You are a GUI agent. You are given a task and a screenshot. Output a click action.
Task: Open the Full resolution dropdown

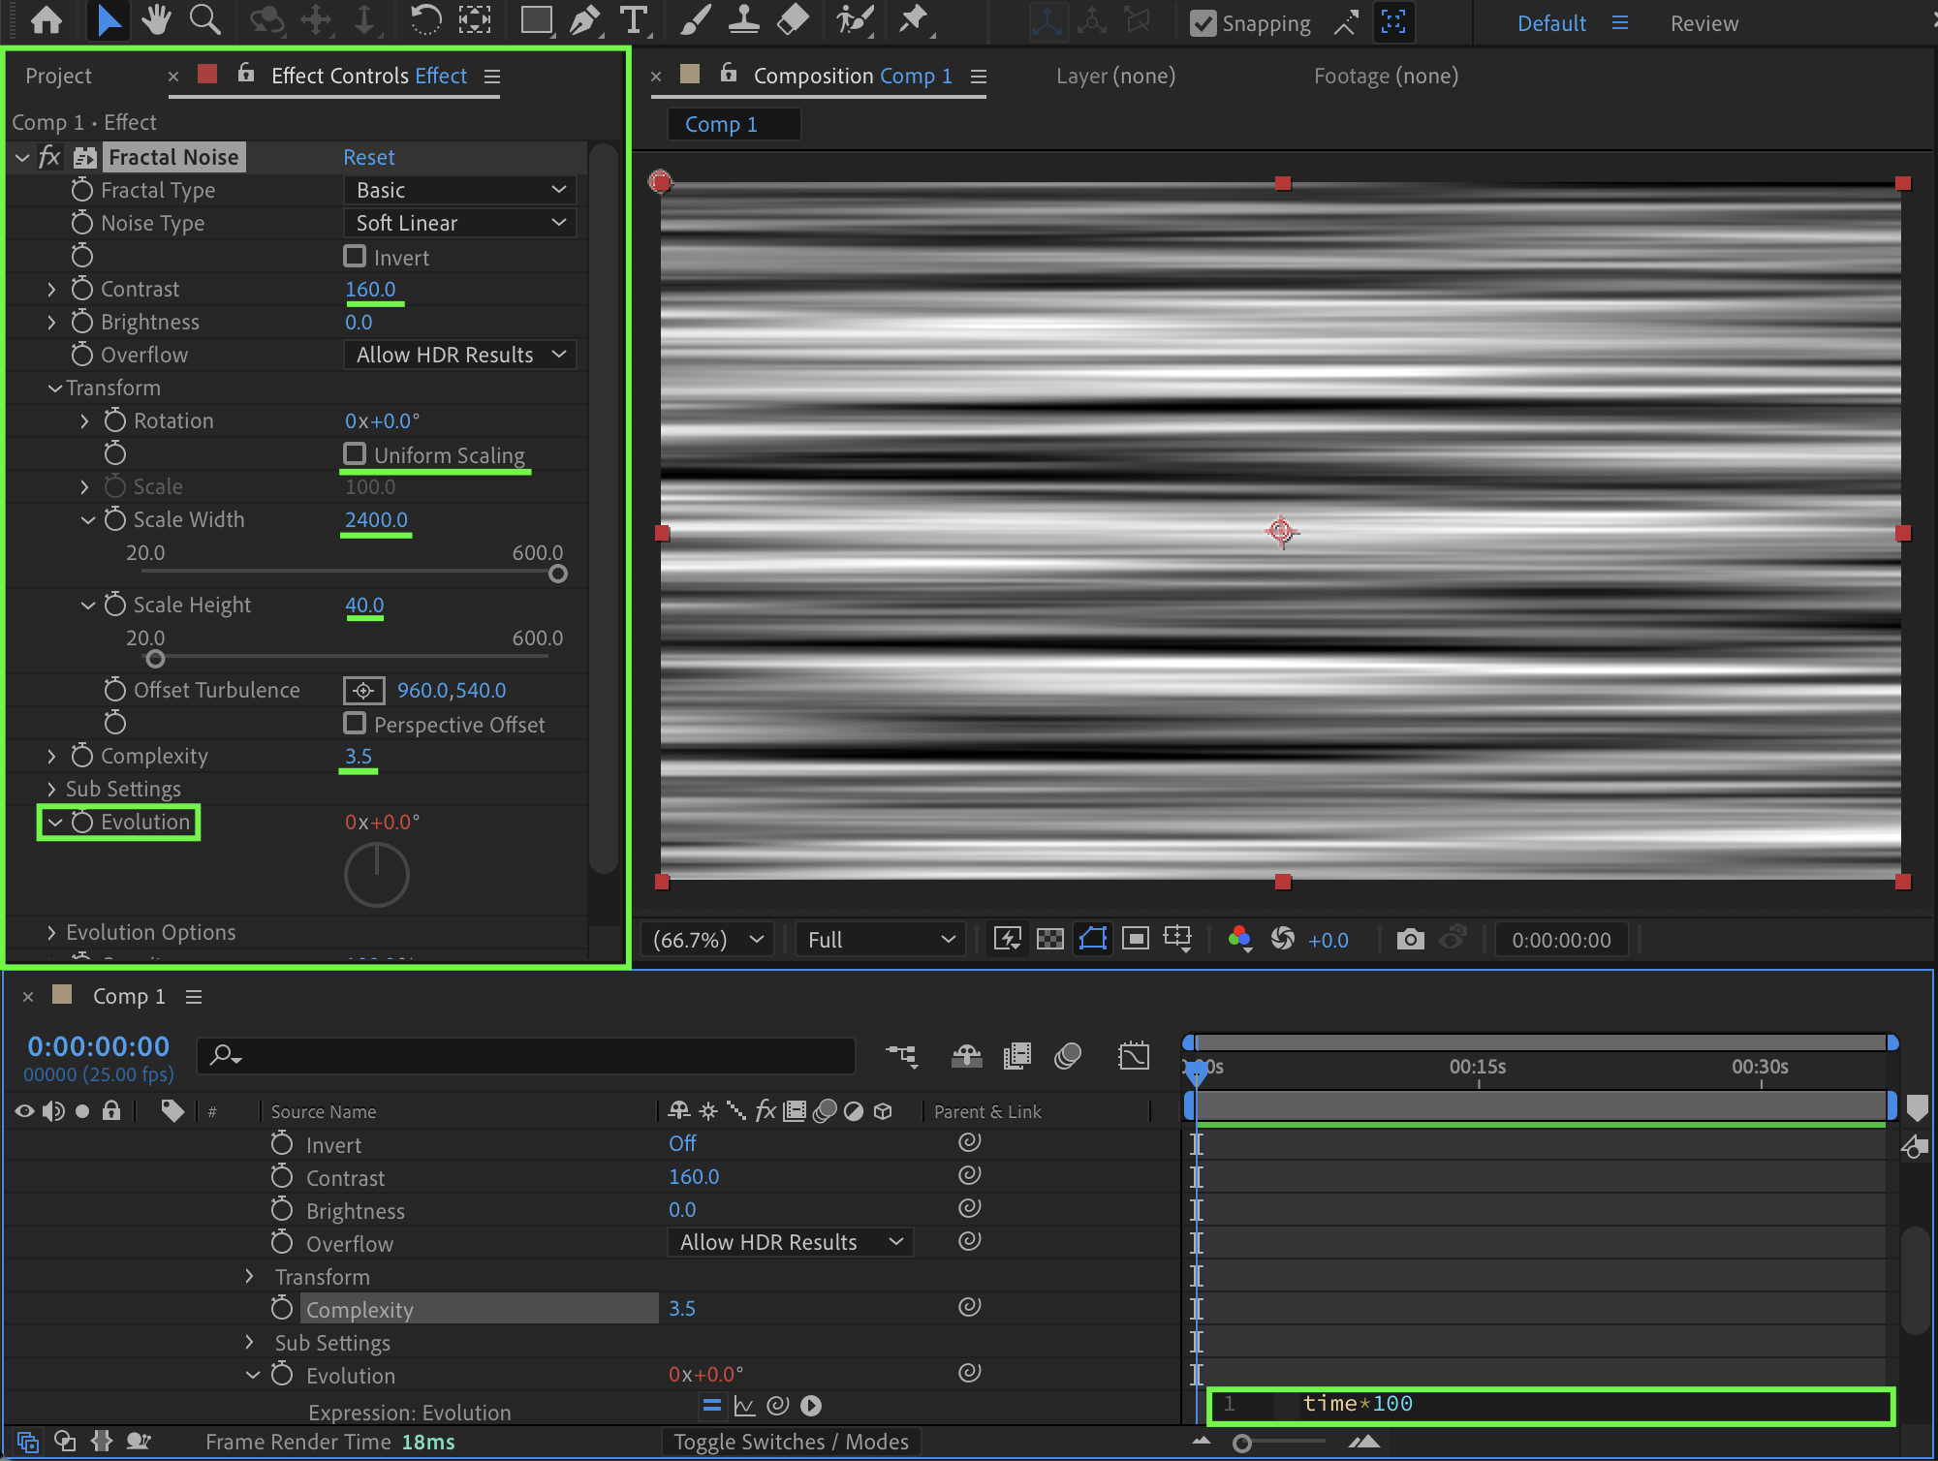point(880,939)
